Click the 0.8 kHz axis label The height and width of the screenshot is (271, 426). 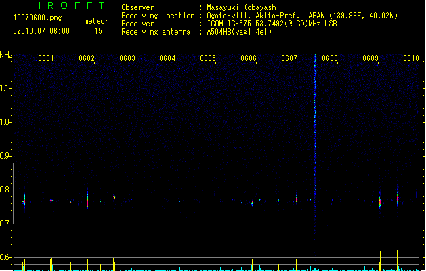coord(6,190)
